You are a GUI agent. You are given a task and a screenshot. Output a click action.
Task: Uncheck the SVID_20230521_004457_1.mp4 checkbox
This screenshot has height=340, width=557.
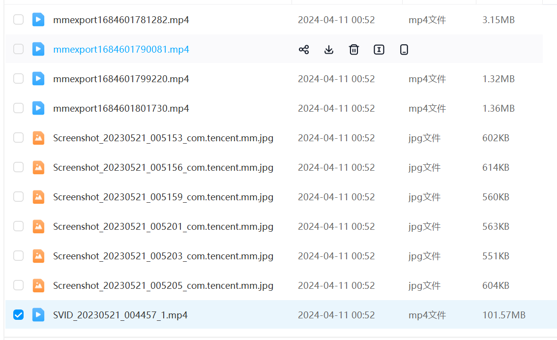coord(18,315)
